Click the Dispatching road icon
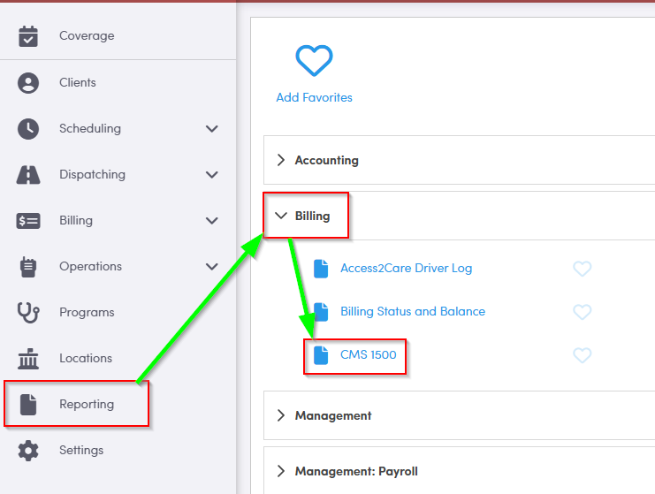 [x=28, y=175]
